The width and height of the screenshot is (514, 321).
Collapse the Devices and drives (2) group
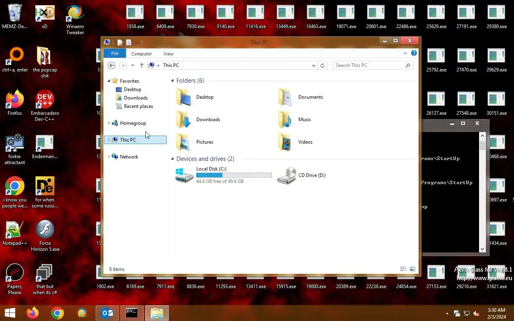(172, 159)
